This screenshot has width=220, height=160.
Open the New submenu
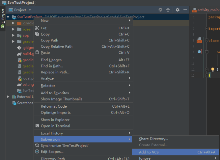(x=83, y=21)
